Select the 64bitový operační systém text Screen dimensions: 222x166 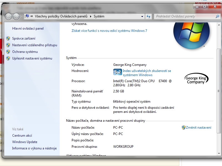click(132, 102)
